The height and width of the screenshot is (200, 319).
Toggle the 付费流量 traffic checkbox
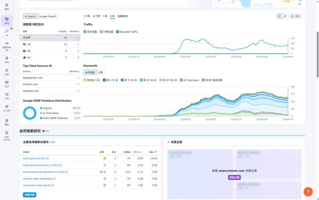[x=101, y=32]
